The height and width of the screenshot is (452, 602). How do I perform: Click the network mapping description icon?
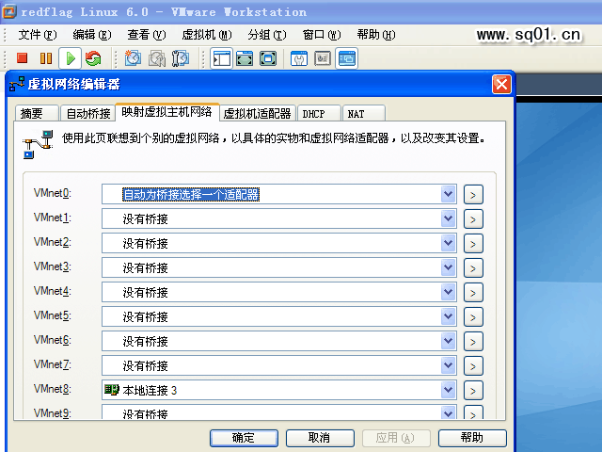pos(38,144)
